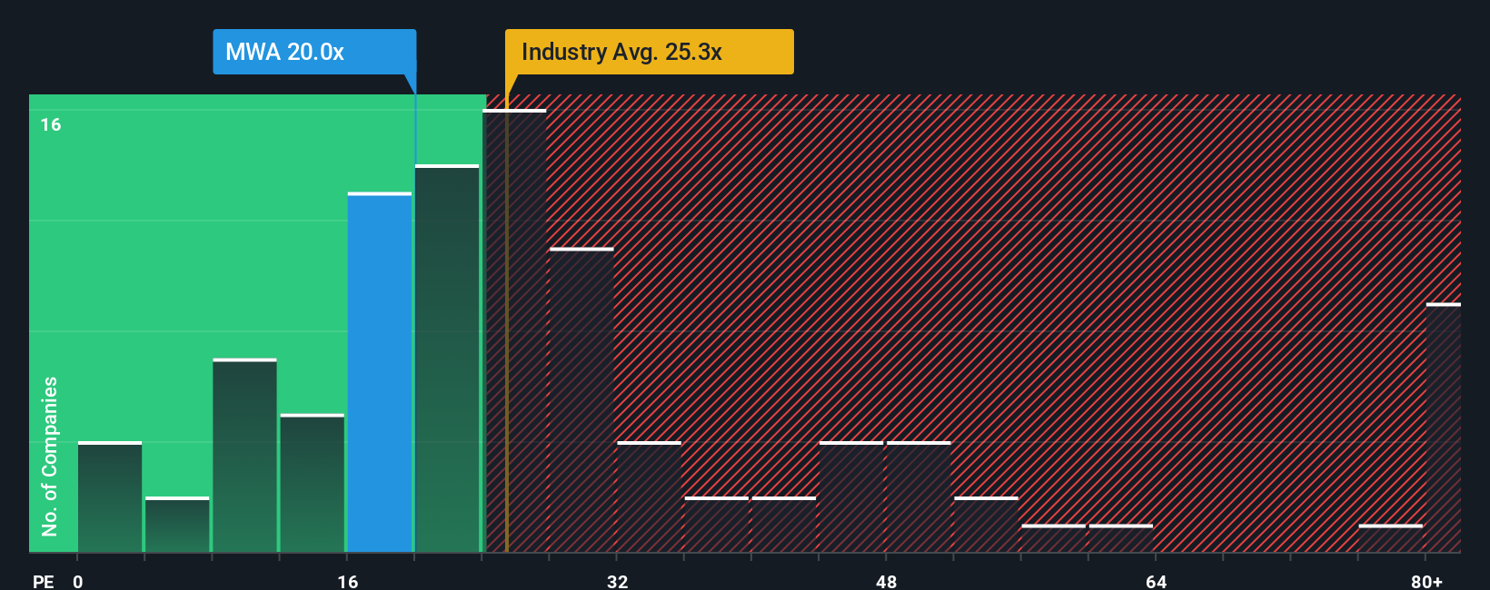Select the hatched bar starting at PE 32
The image size is (1490, 590).
point(649,497)
